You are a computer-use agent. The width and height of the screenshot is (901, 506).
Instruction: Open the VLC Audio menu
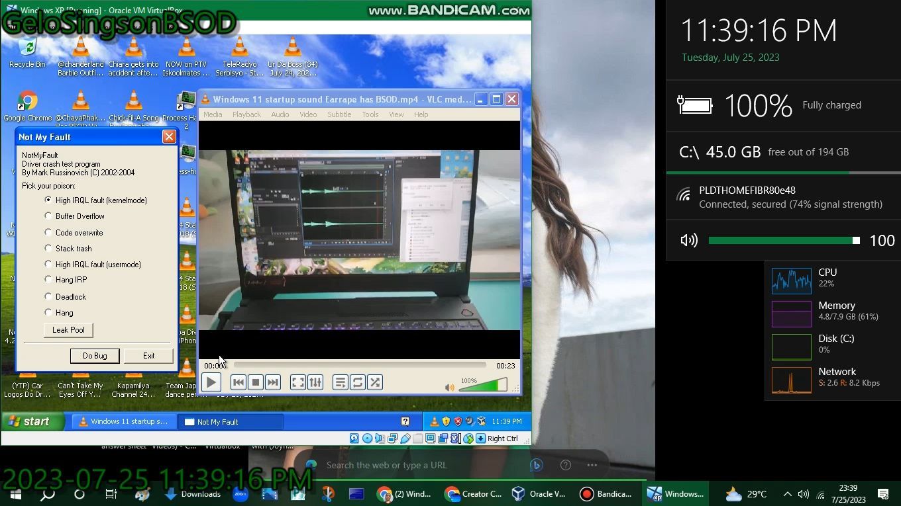[280, 114]
